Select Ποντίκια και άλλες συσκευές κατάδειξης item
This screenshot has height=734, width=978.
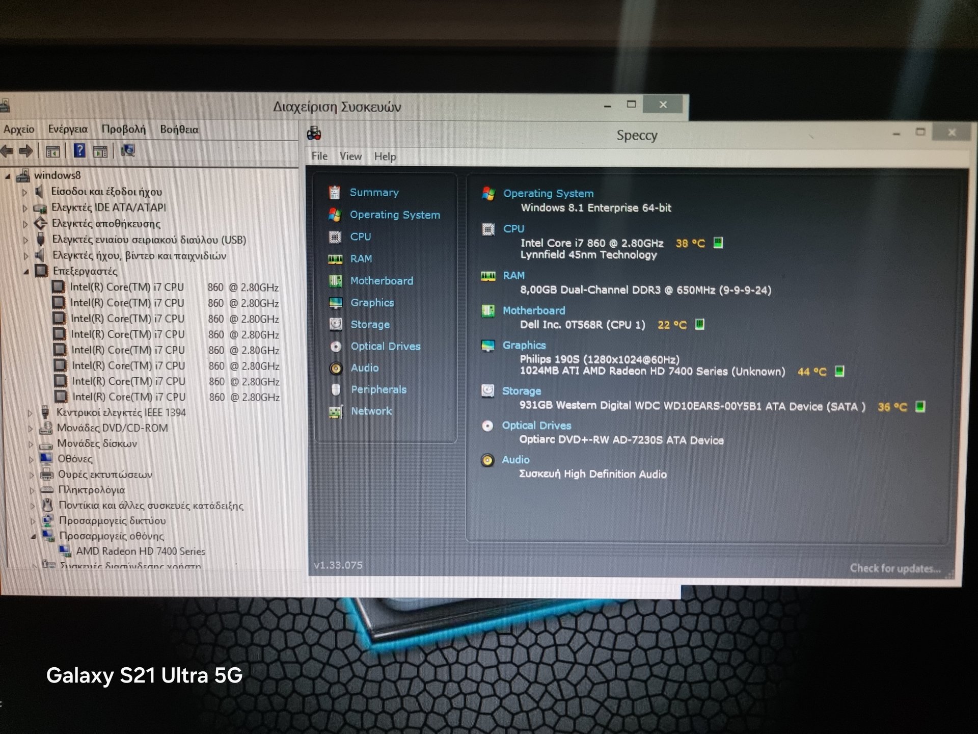[x=151, y=506]
